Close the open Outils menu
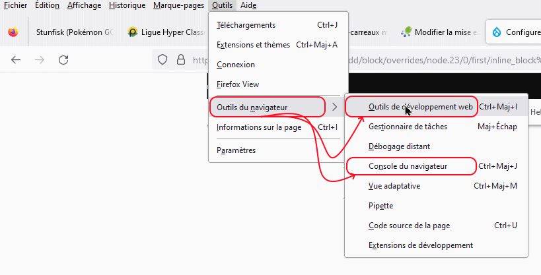The width and height of the screenshot is (541, 275). (x=222, y=5)
